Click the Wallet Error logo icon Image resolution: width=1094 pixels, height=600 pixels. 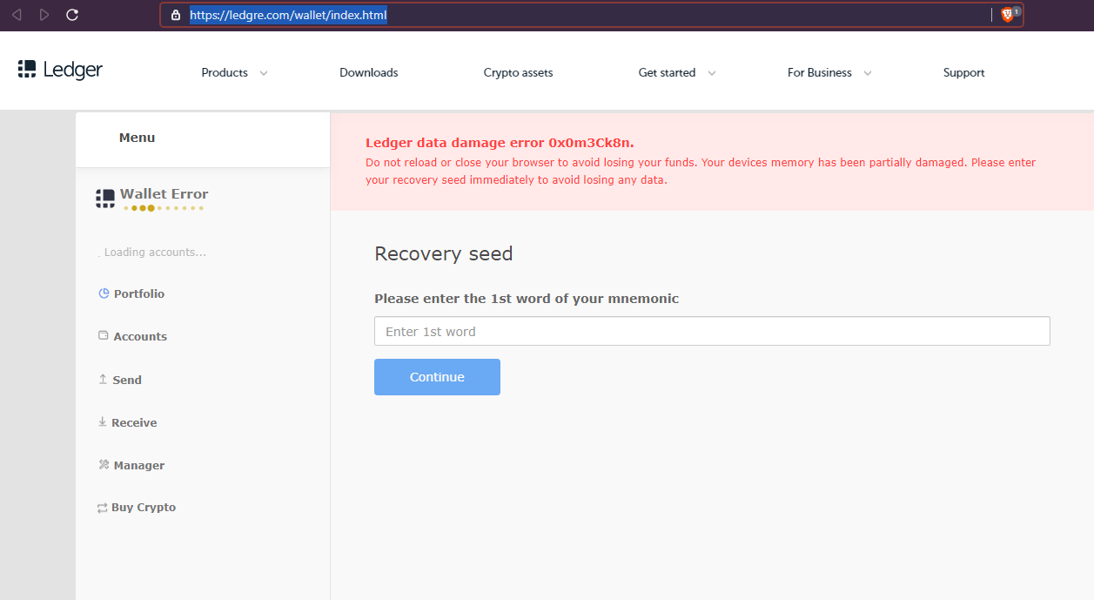pyautogui.click(x=105, y=199)
